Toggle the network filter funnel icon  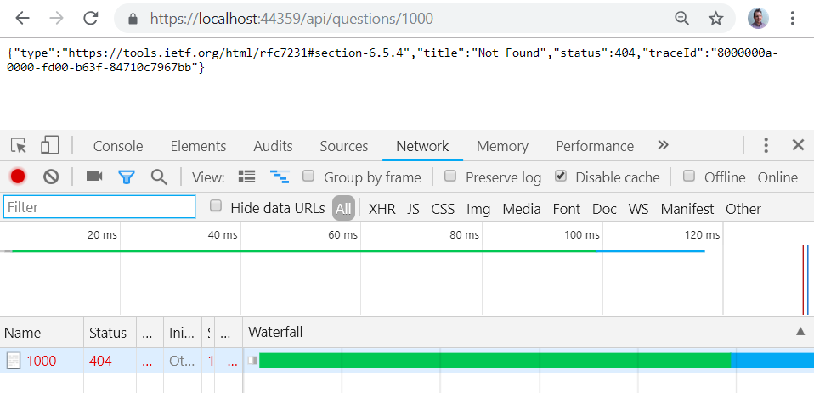point(127,177)
